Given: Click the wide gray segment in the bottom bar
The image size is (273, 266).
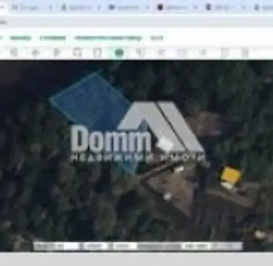Looking at the screenshot, I should [159, 246].
